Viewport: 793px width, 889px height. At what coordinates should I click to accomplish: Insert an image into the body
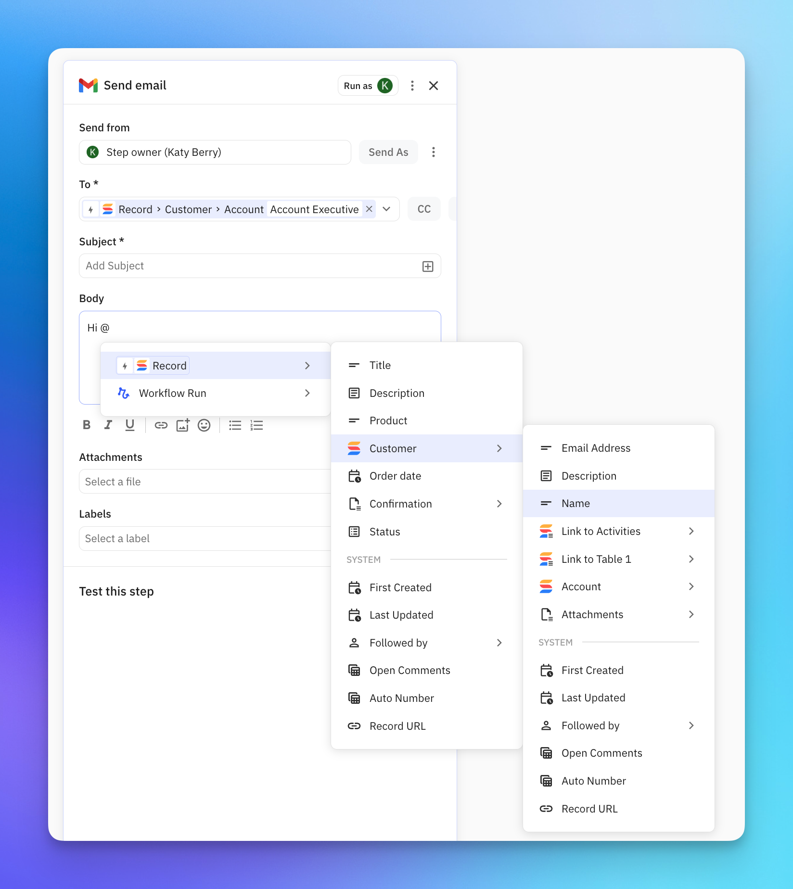[182, 425]
